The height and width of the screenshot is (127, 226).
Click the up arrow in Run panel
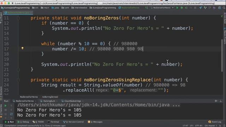[x=11, y=106]
